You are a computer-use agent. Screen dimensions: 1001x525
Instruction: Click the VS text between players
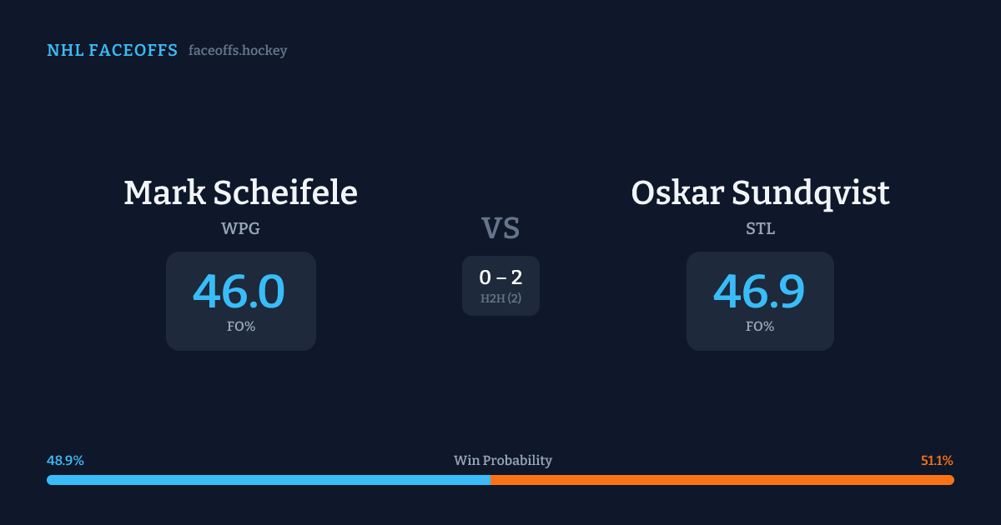coord(500,228)
